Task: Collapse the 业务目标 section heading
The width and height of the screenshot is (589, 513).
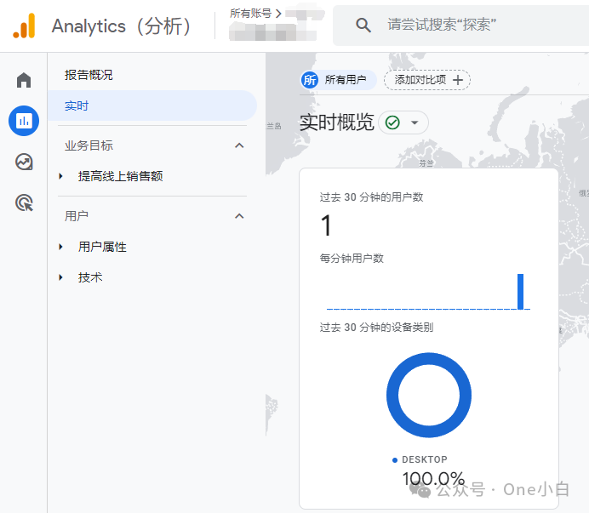Action: [89, 145]
